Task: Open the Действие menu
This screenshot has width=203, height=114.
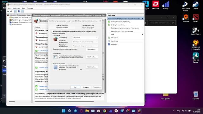Action: (x=16, y=8)
